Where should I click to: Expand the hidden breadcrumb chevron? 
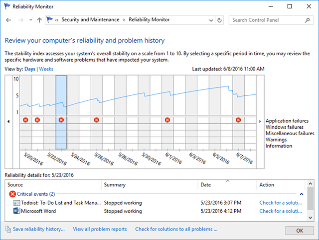point(57,20)
